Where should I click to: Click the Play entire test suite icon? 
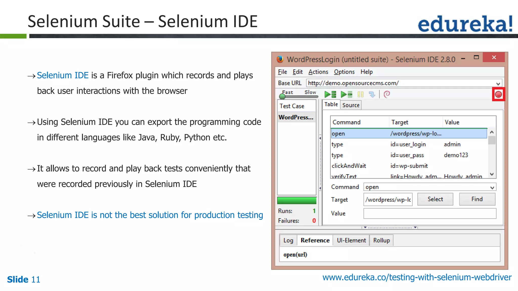click(330, 94)
